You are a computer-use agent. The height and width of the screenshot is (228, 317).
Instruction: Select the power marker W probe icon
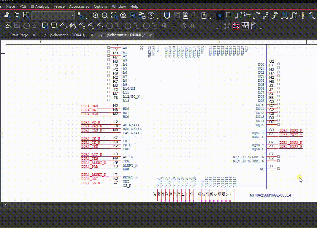click(x=91, y=26)
